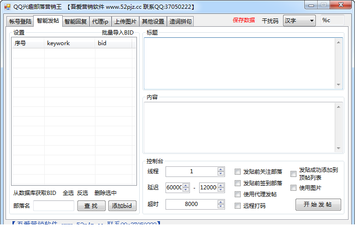Enable 发贴前签到部落 checkbox
355x235 pixels.
click(237, 183)
